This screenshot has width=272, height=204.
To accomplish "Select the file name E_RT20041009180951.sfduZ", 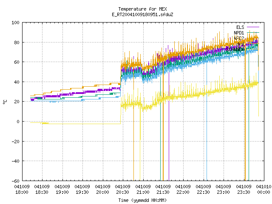I will [x=142, y=14].
